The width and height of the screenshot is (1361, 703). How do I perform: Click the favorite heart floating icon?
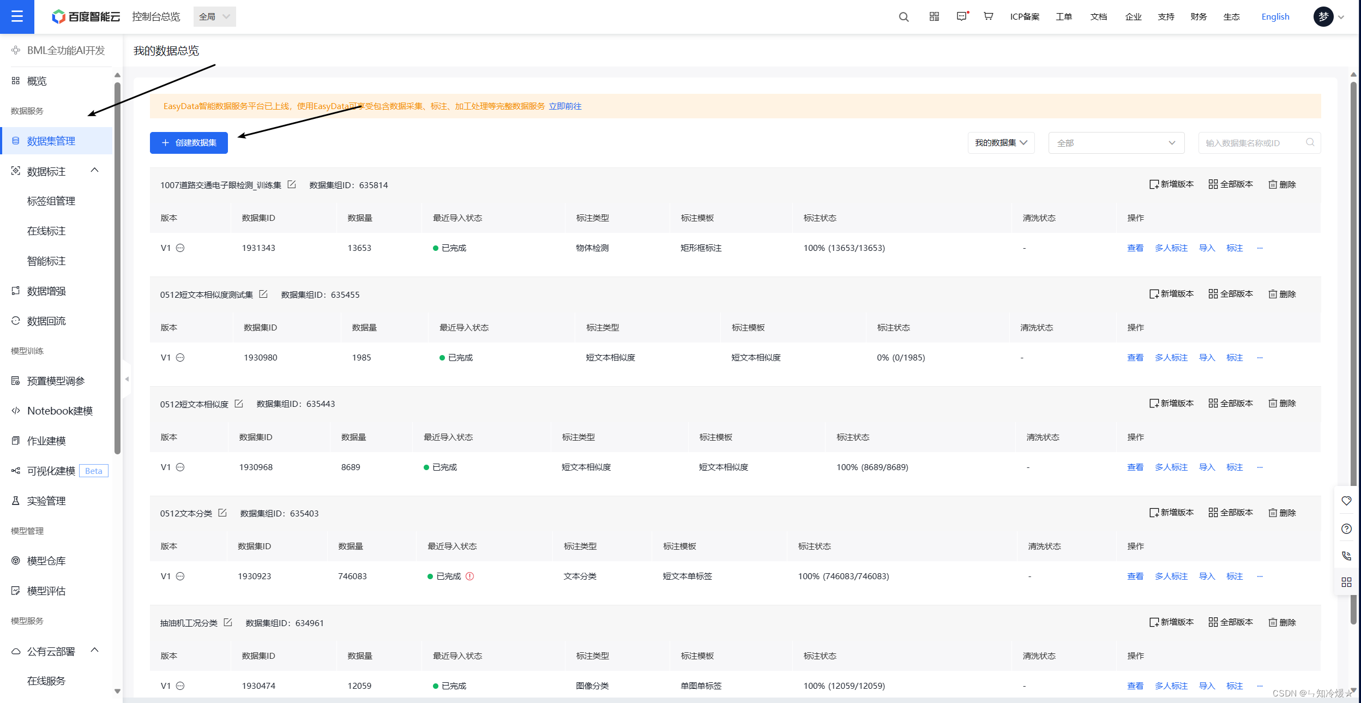[x=1346, y=501]
